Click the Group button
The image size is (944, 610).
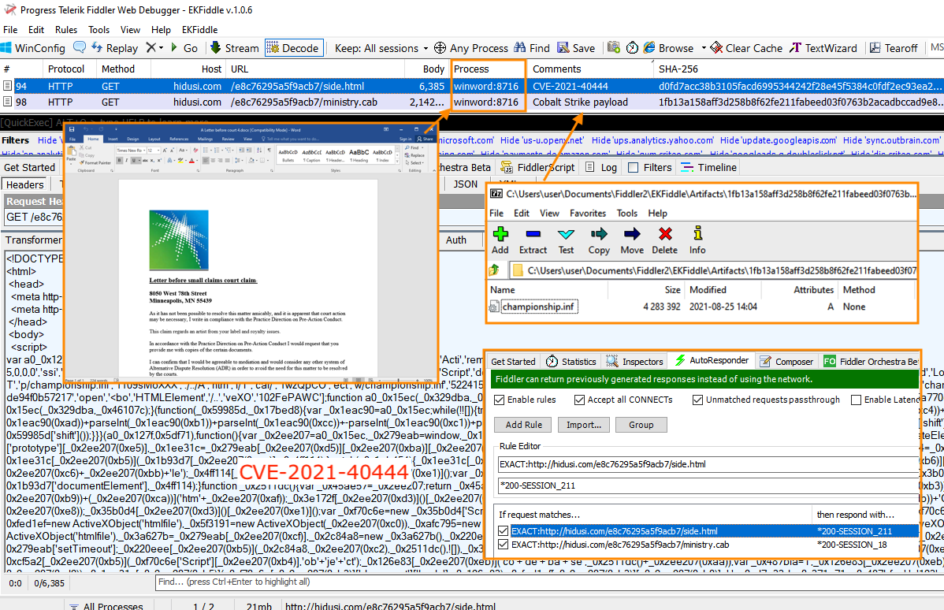pyautogui.click(x=641, y=425)
